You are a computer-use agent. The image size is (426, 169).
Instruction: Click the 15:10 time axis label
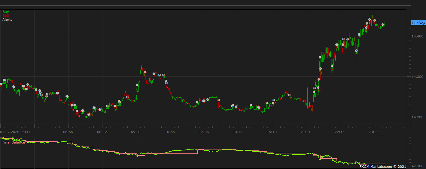pyautogui.click(x=272, y=132)
